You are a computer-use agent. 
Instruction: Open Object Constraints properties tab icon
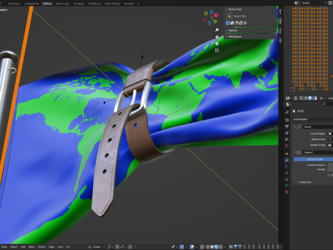click(x=287, y=179)
